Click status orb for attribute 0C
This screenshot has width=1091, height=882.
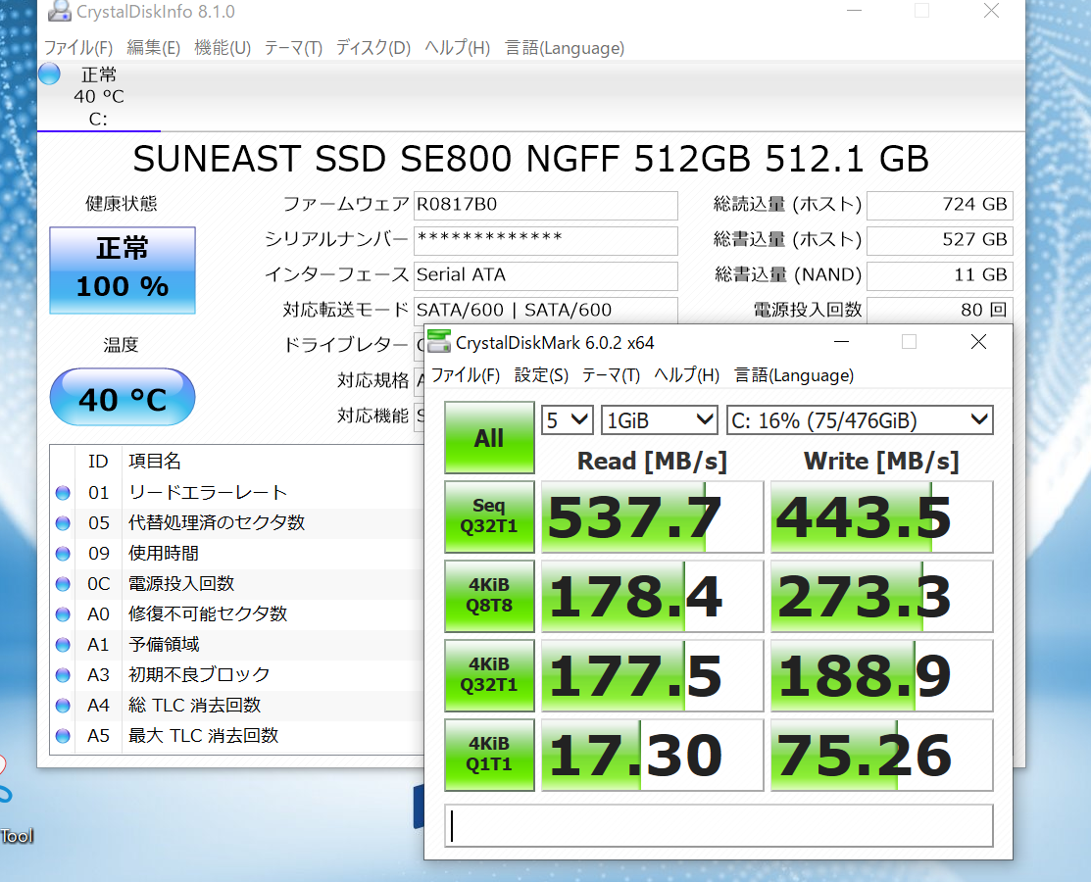click(x=63, y=584)
